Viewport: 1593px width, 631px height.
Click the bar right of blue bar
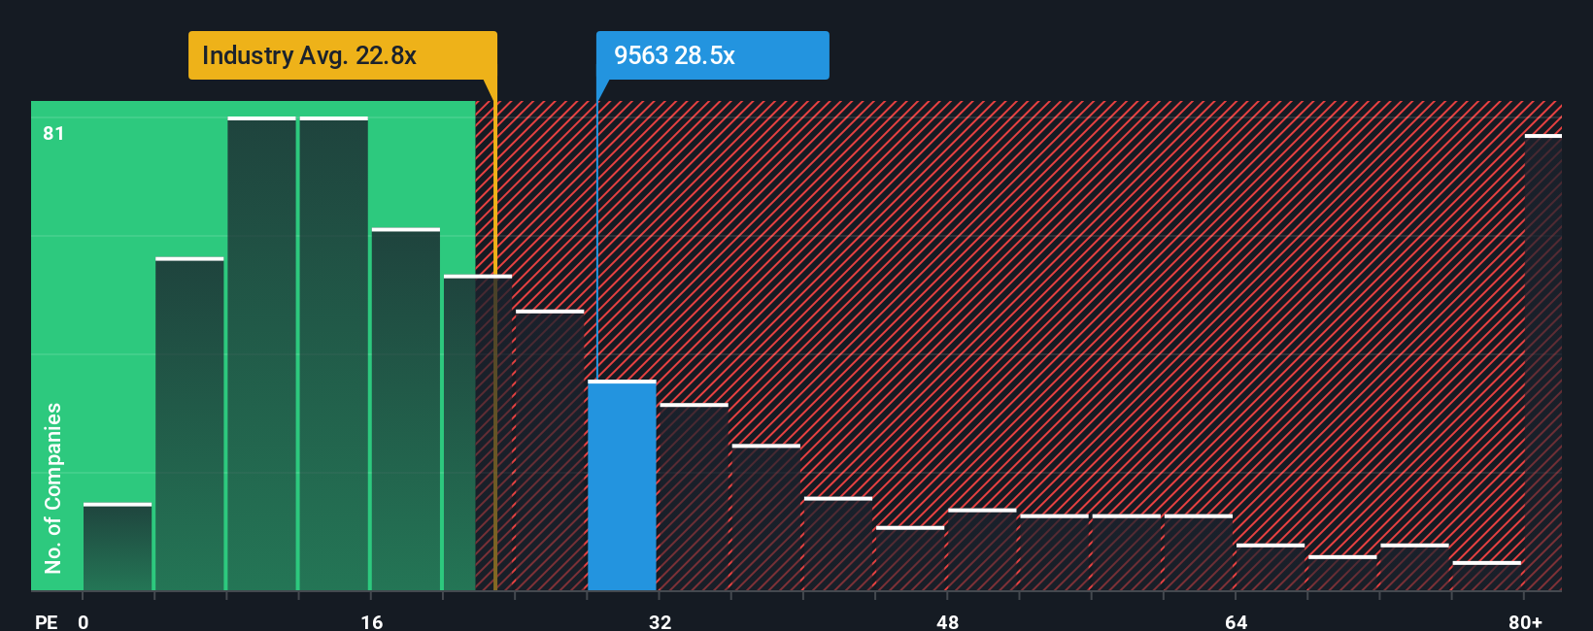tap(694, 497)
